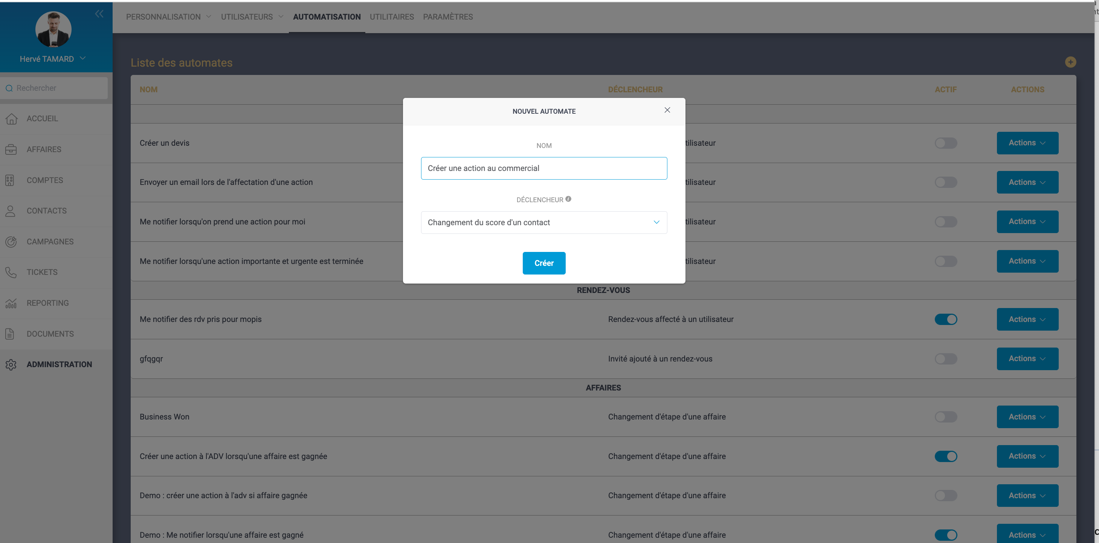Collapse sidebar with double chevron icon
The height and width of the screenshot is (543, 1099).
(99, 14)
